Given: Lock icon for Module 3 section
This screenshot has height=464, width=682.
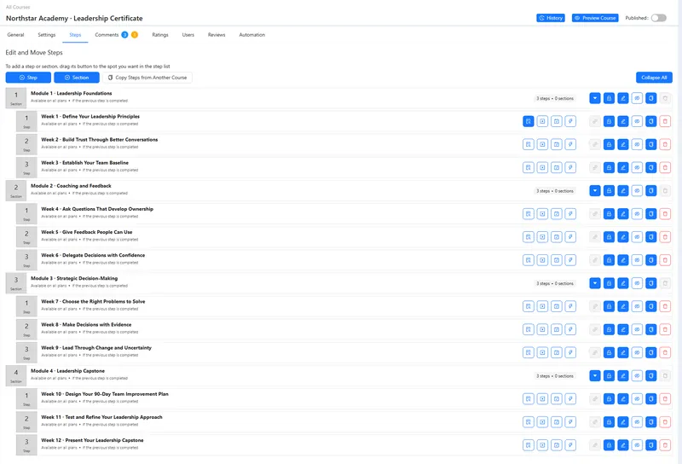Looking at the screenshot, I should [x=609, y=283].
